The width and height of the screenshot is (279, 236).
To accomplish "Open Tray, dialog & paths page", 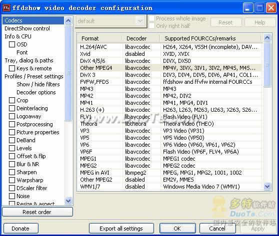I will tap(29, 60).
